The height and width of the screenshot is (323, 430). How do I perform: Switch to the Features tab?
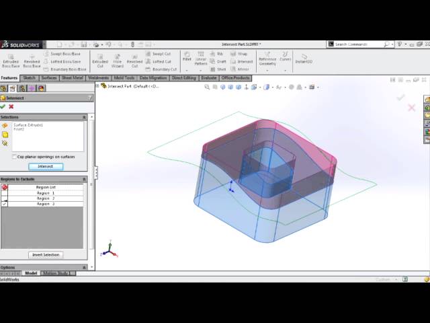pos(9,78)
